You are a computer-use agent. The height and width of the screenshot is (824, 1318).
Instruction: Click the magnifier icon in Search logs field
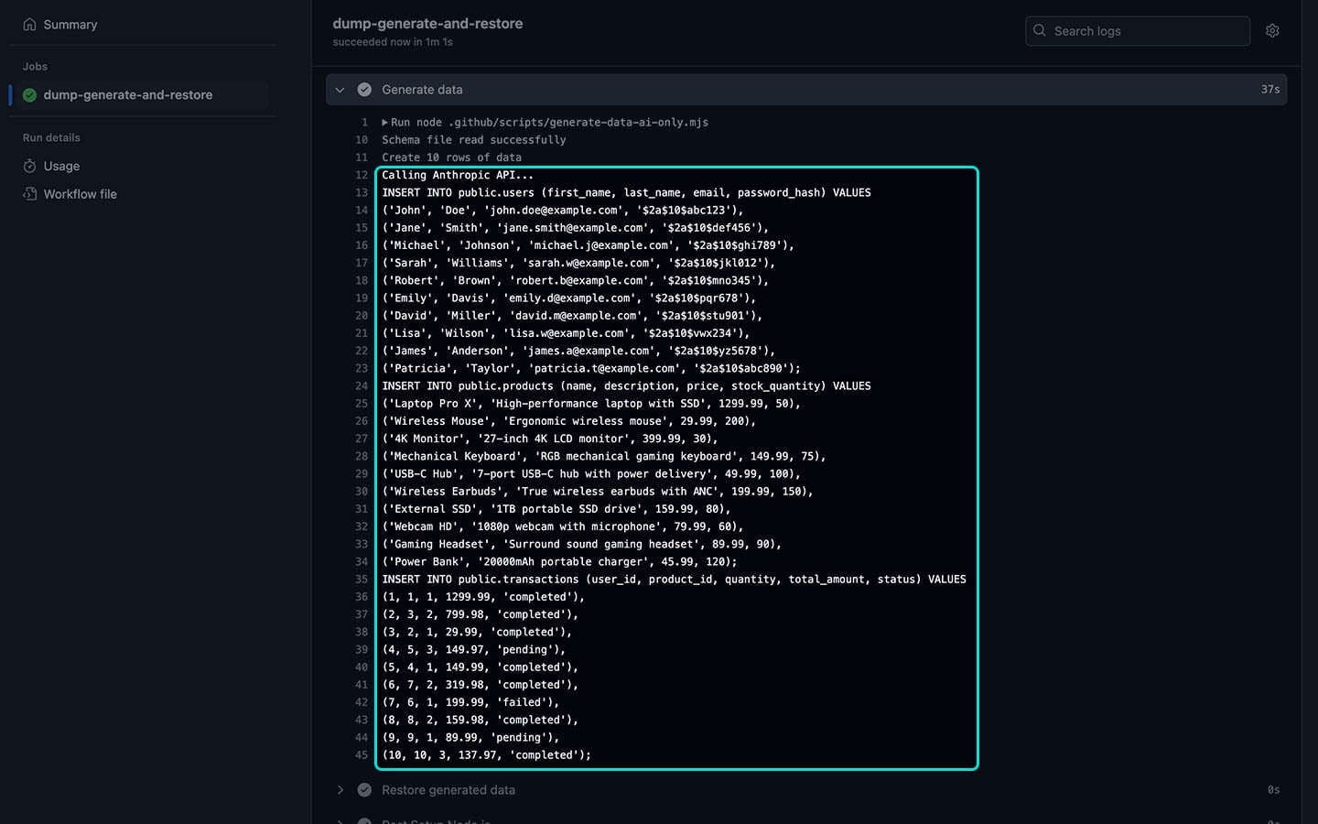1039,30
